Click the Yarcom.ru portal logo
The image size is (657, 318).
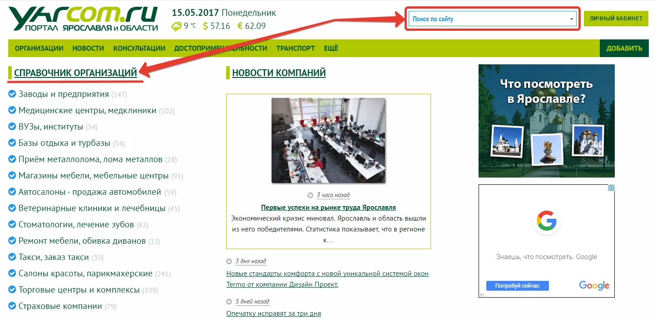83,19
